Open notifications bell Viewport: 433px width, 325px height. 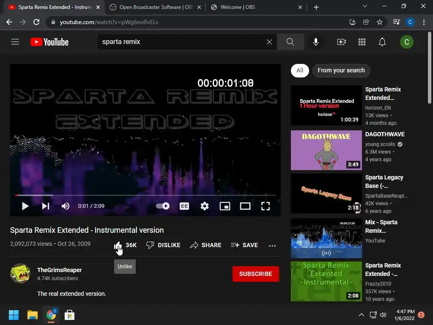pos(382,42)
